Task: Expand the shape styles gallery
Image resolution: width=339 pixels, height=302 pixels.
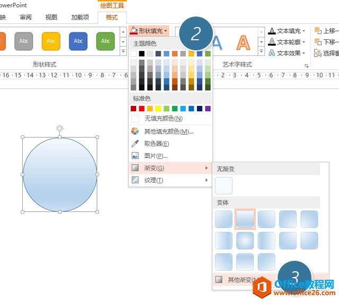Action: tap(123, 51)
